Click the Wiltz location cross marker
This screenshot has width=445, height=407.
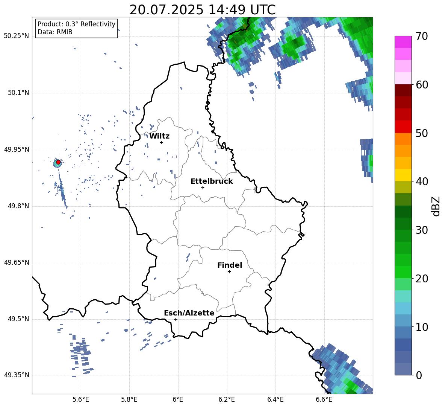coord(161,142)
